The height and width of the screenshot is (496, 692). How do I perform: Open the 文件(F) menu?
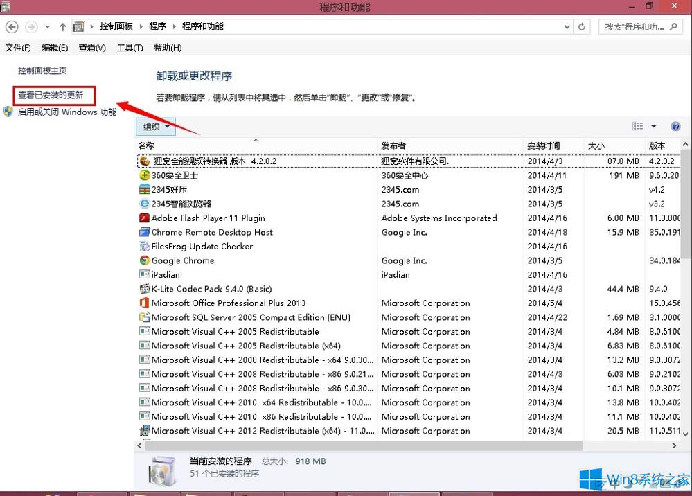(x=18, y=48)
